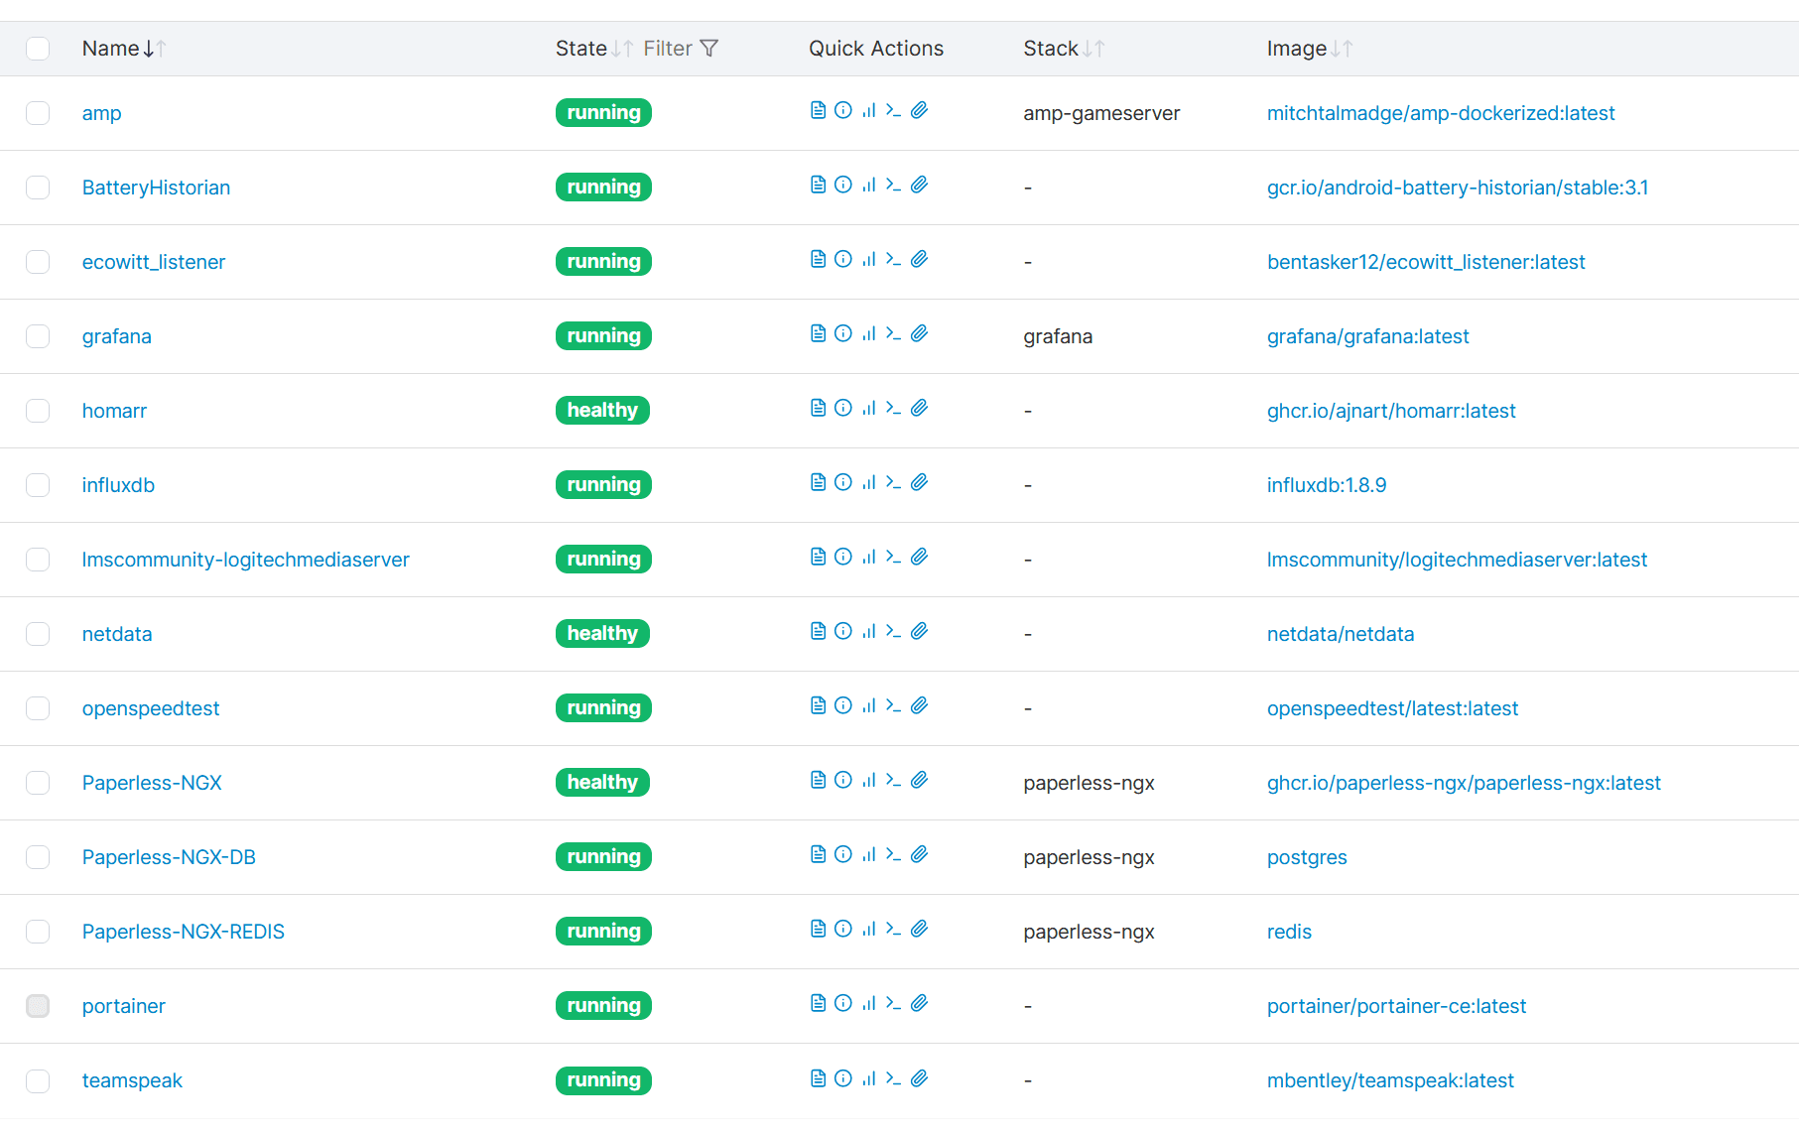Select paperless-ngx stack in Paperless-NGX-REDIS row
Screen dimensions: 1799x1133
1089,932
